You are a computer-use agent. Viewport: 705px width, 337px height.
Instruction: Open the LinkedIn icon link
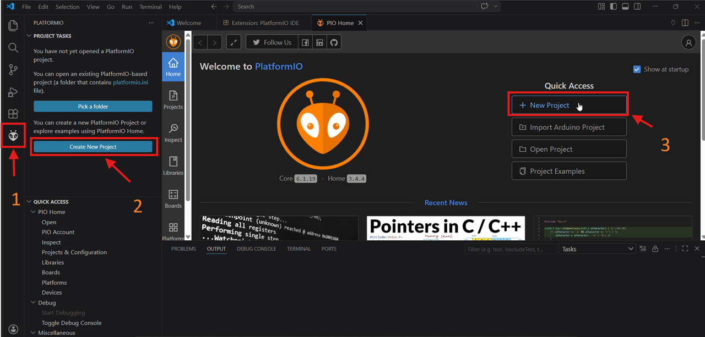(319, 42)
